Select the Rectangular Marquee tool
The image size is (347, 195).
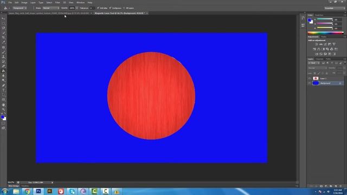(3, 23)
